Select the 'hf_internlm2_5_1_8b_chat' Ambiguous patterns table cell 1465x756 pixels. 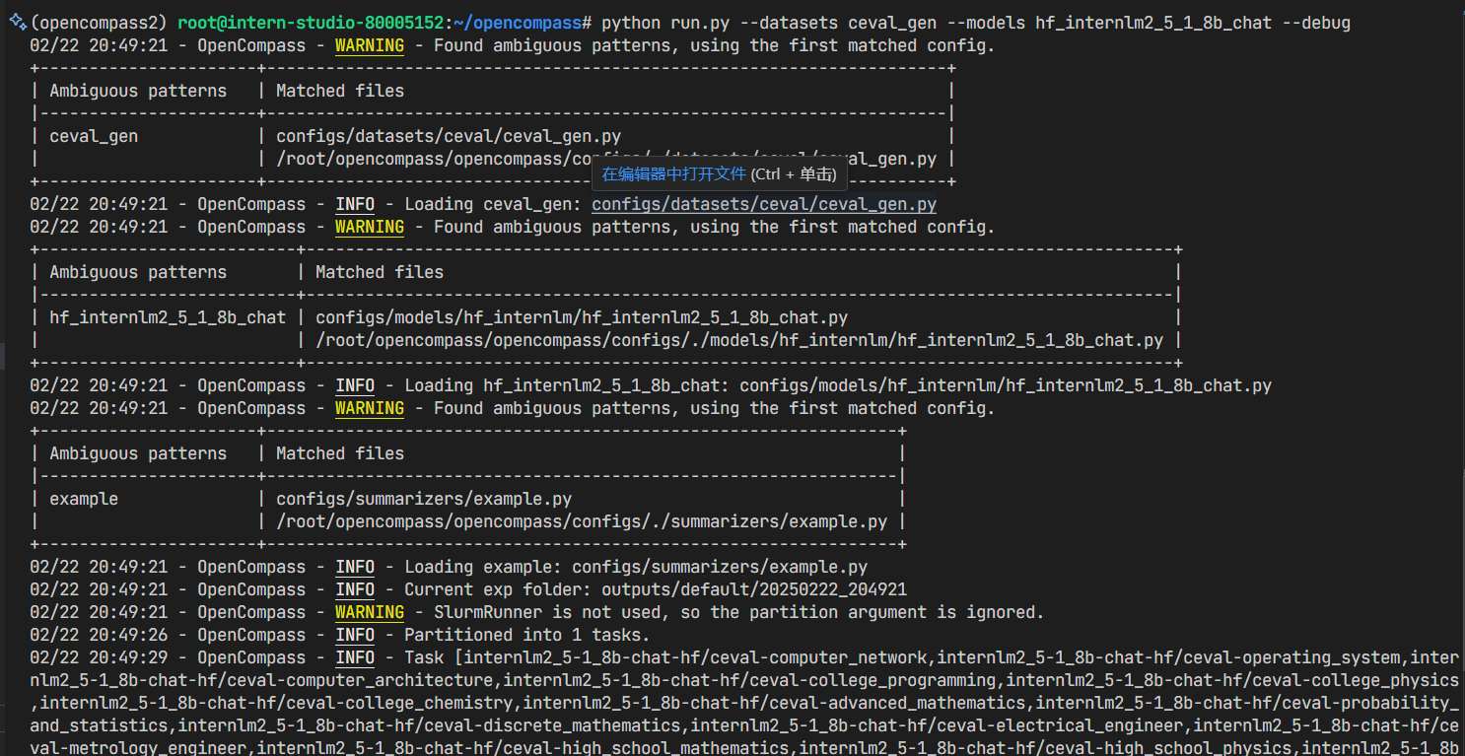(168, 318)
